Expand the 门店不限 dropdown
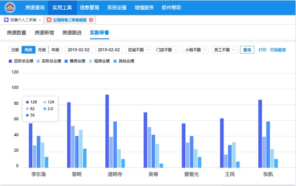This screenshot has width=296, height=186. [167, 50]
